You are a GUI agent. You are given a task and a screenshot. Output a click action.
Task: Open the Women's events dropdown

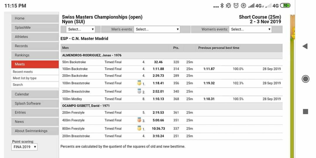point(251,29)
